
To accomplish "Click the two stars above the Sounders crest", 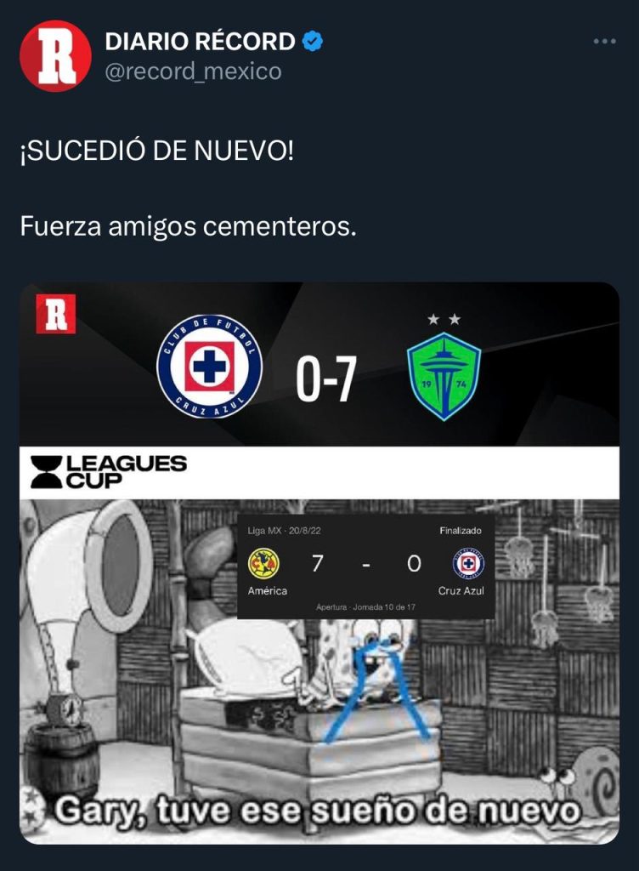I will 444,320.
